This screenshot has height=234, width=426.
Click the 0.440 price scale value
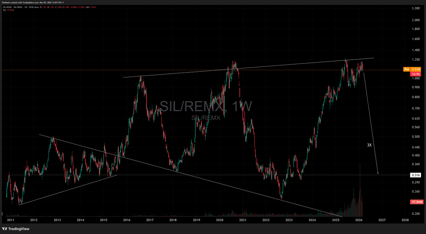point(416,147)
